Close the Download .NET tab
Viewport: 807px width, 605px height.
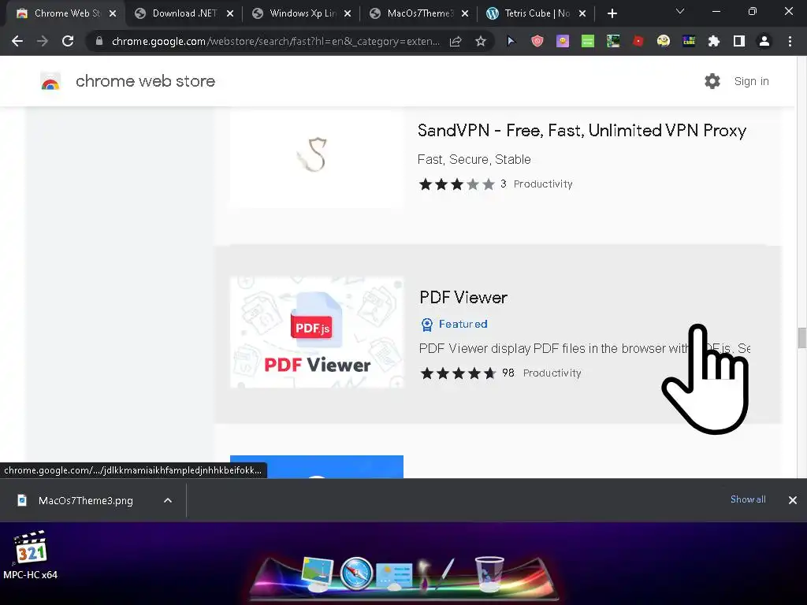(x=230, y=13)
